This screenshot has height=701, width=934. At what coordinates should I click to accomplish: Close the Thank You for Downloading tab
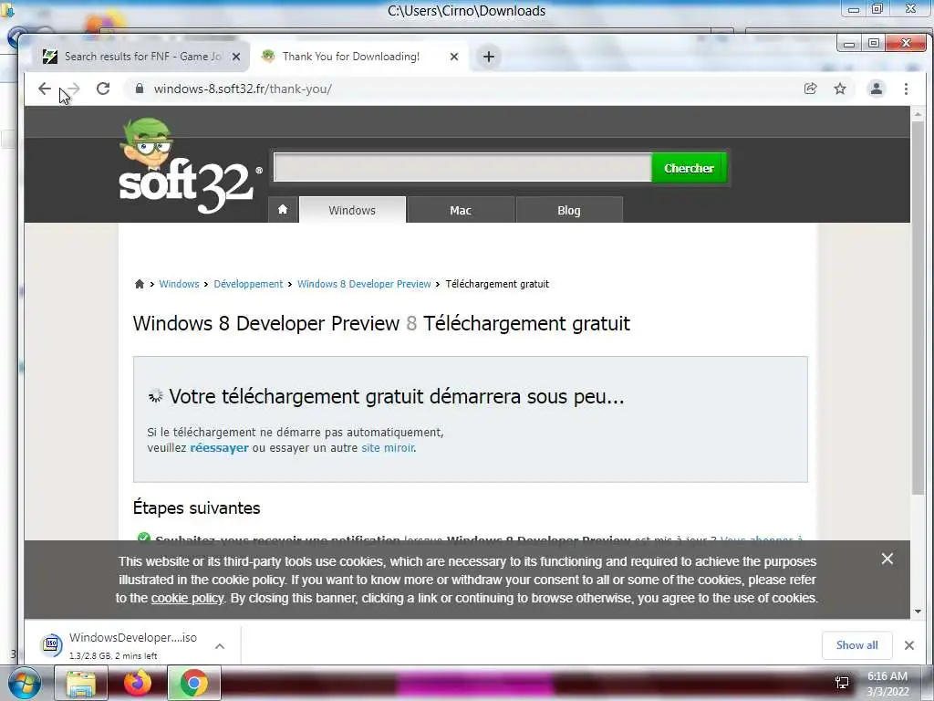point(454,57)
